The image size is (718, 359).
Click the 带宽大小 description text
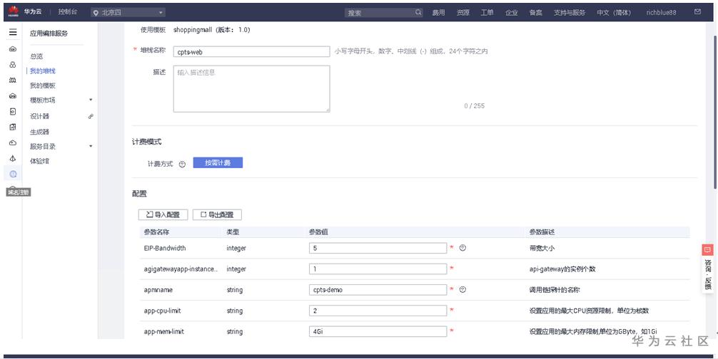point(542,248)
